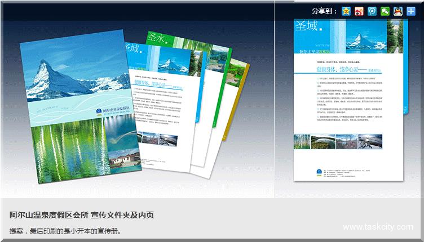Image resolution: width=424 pixels, height=242 pixels.
Task: Share to QQ Zone via yellow star icon
Action: (x=346, y=11)
